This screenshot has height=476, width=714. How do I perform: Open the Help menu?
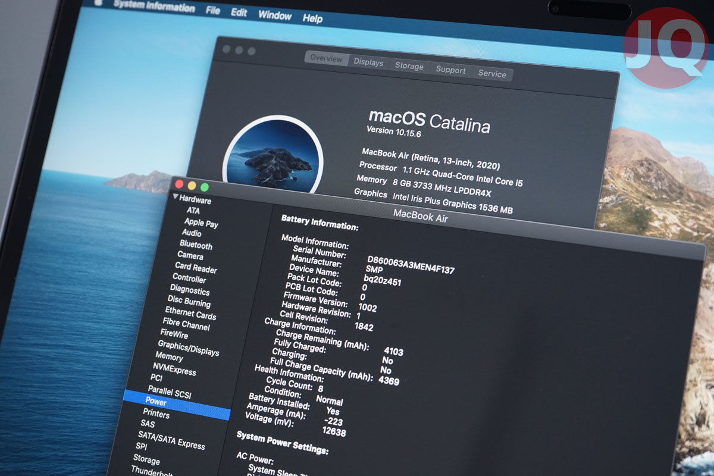(312, 18)
